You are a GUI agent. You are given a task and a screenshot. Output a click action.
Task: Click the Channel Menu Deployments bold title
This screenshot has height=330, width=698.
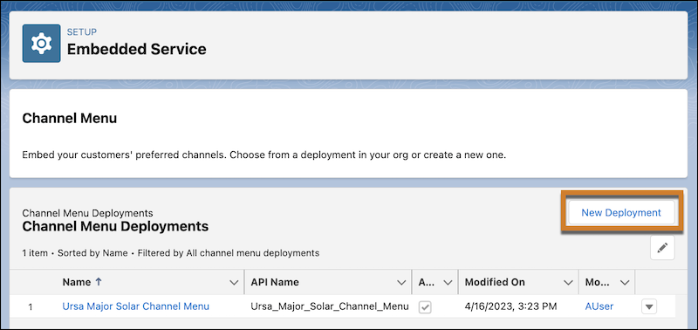click(115, 226)
